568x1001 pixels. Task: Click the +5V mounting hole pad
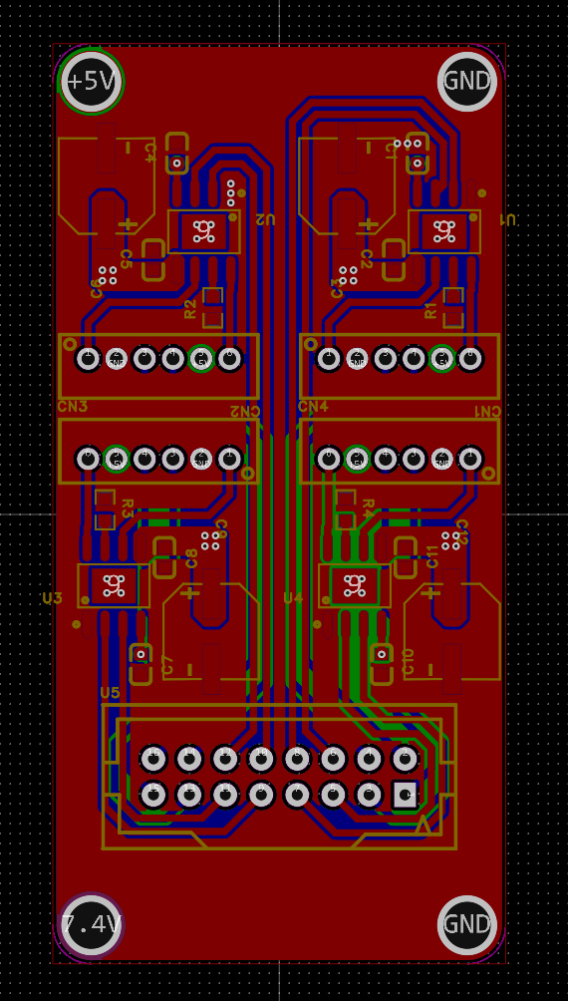pos(91,81)
